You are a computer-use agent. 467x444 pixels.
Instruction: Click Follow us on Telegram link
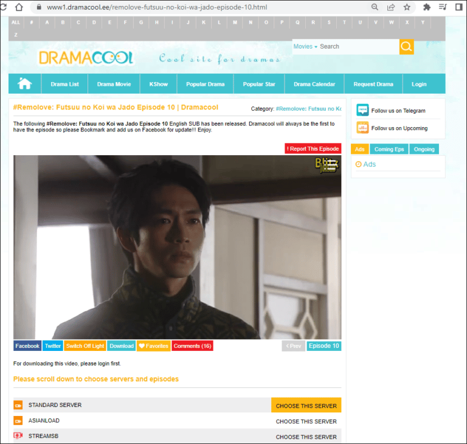click(x=398, y=111)
